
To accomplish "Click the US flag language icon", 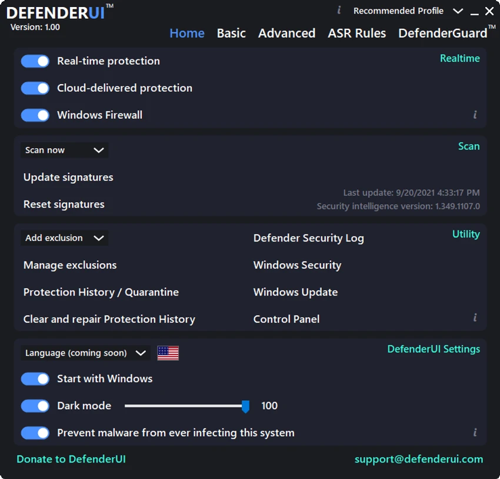I will (168, 353).
